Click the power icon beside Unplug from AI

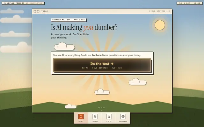pos(5,3)
